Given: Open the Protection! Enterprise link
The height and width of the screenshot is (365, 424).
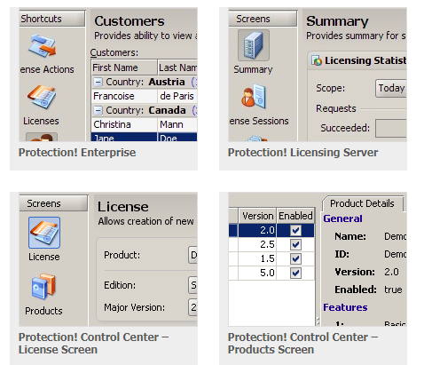Looking at the screenshot, I should 77,153.
